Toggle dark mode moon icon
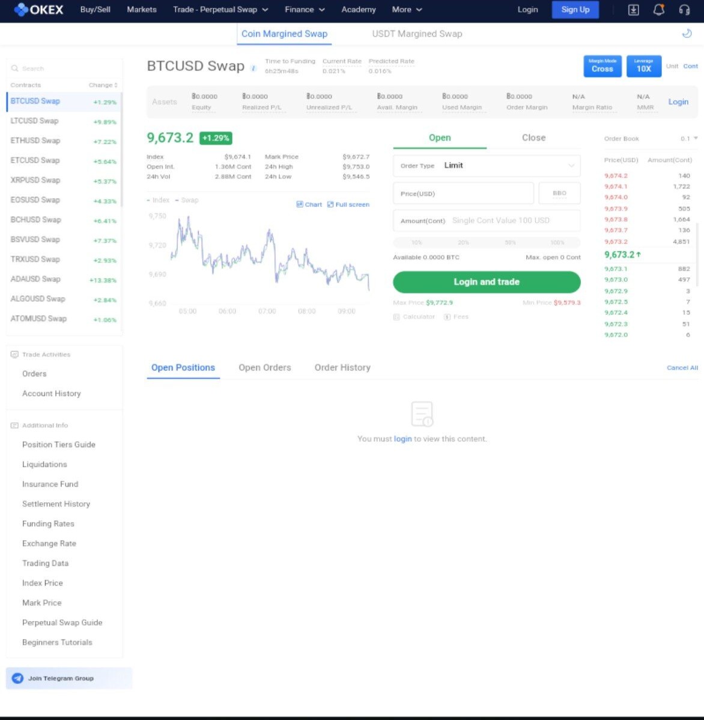 [687, 34]
